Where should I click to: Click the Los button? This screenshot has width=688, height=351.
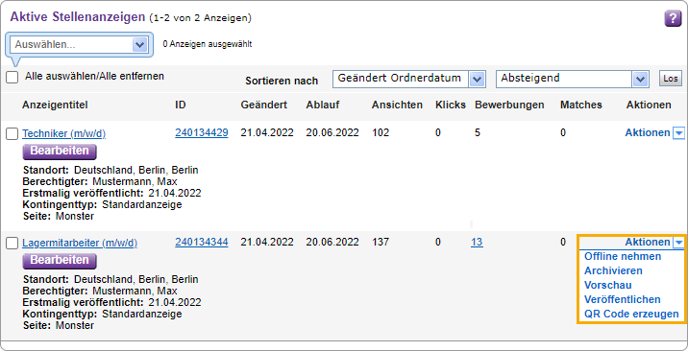click(x=671, y=79)
